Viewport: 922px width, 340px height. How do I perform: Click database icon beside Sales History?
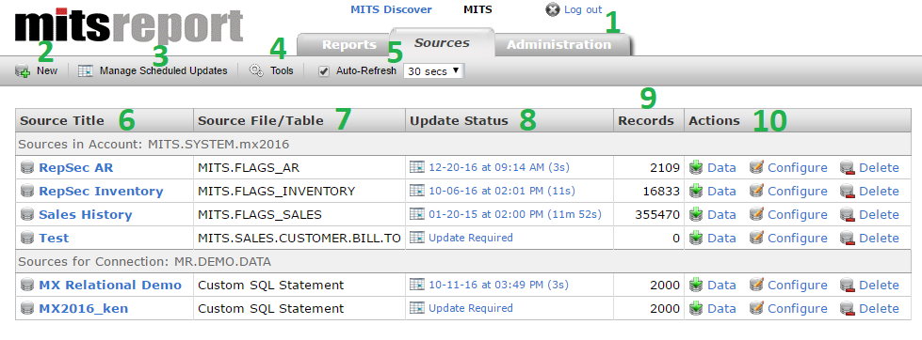(x=26, y=214)
